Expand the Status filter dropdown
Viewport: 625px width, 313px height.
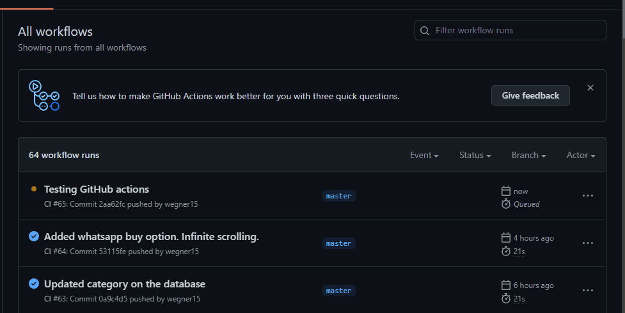pos(475,155)
